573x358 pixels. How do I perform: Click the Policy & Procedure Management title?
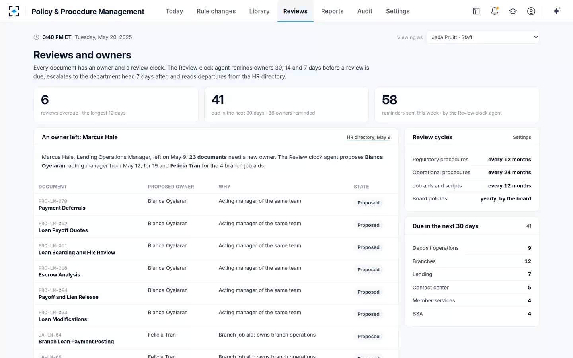pyautogui.click(x=88, y=11)
